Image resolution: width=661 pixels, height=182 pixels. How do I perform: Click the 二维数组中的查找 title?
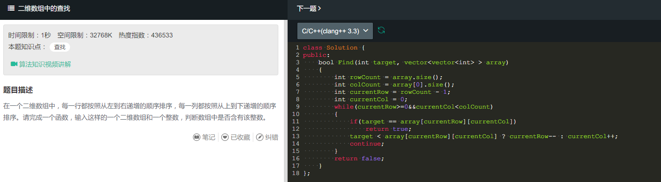click(44, 8)
